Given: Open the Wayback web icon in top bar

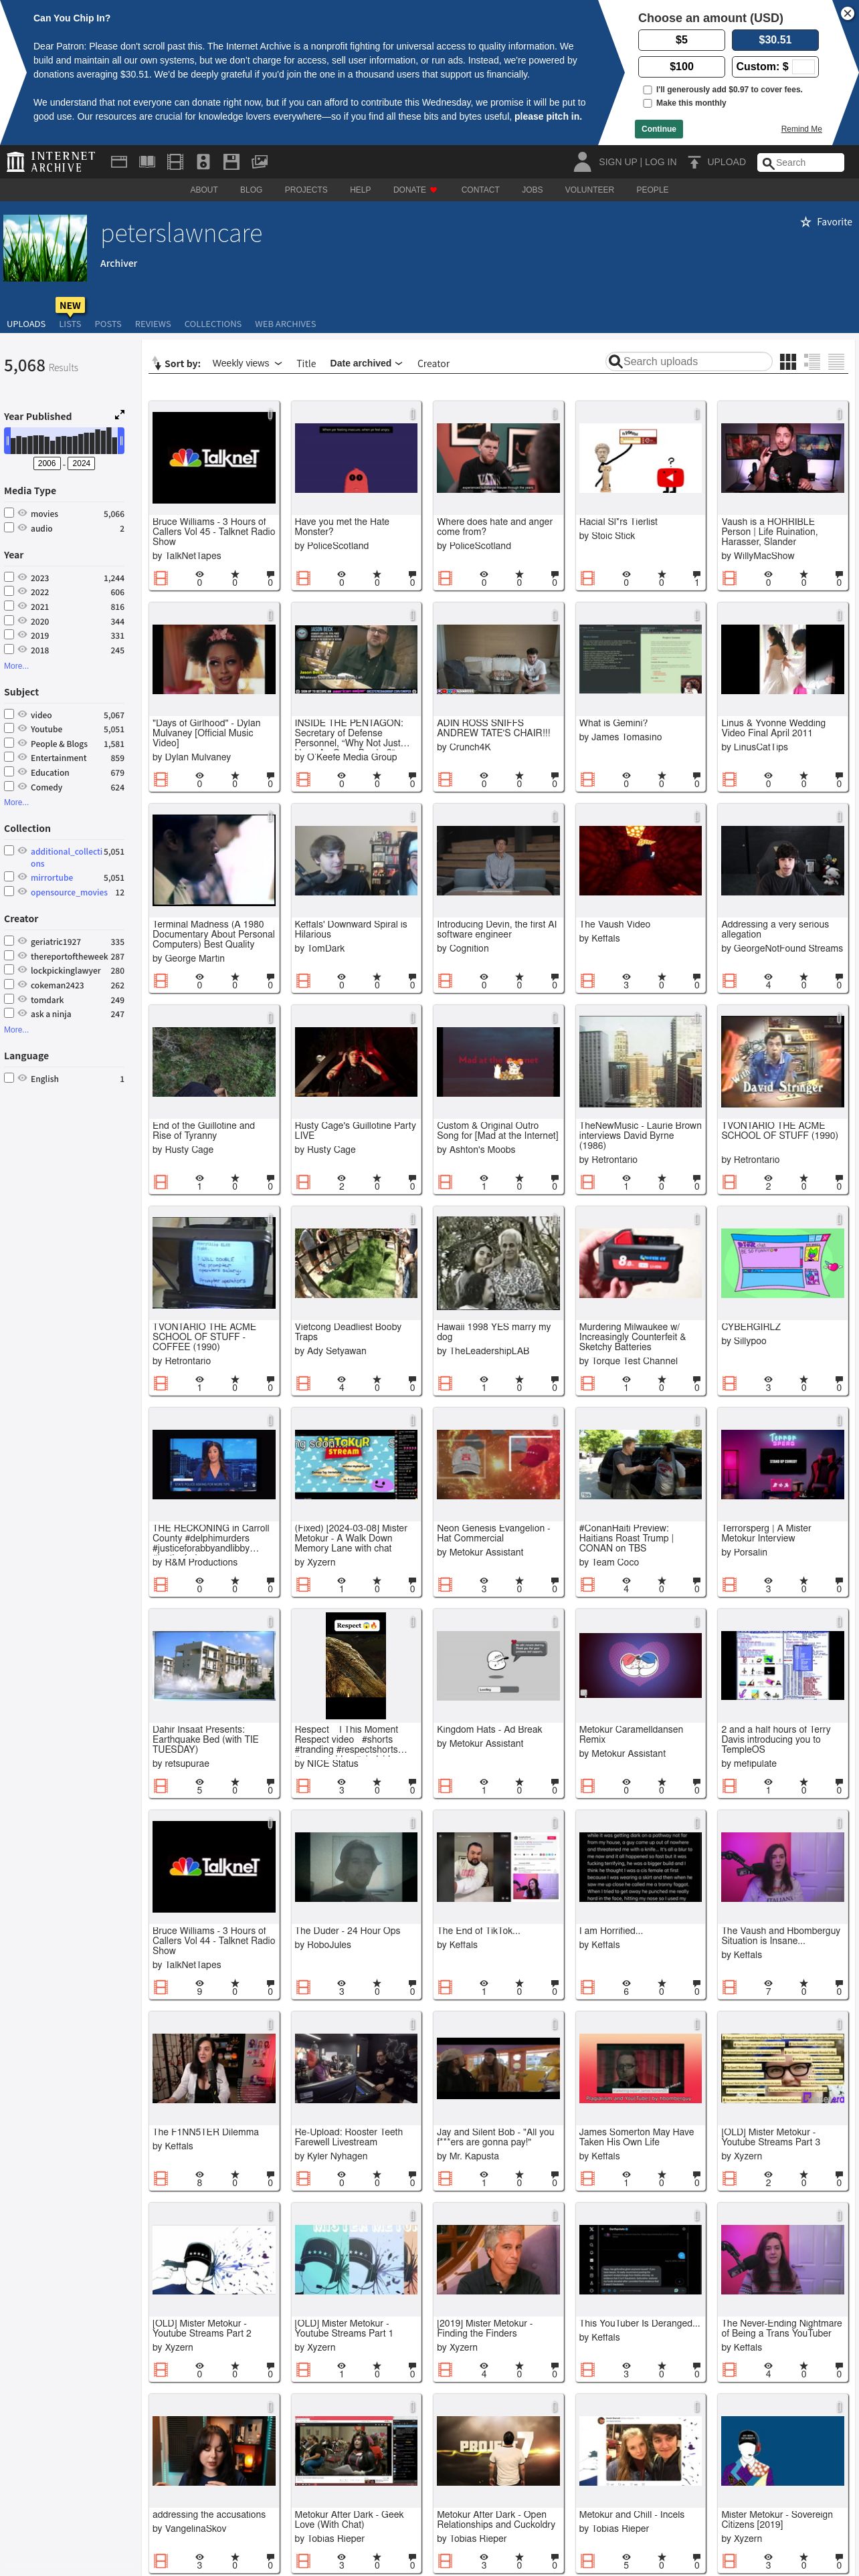Looking at the screenshot, I should [x=119, y=162].
